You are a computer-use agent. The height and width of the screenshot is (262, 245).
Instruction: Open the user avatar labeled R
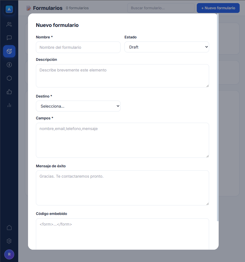coord(9,254)
